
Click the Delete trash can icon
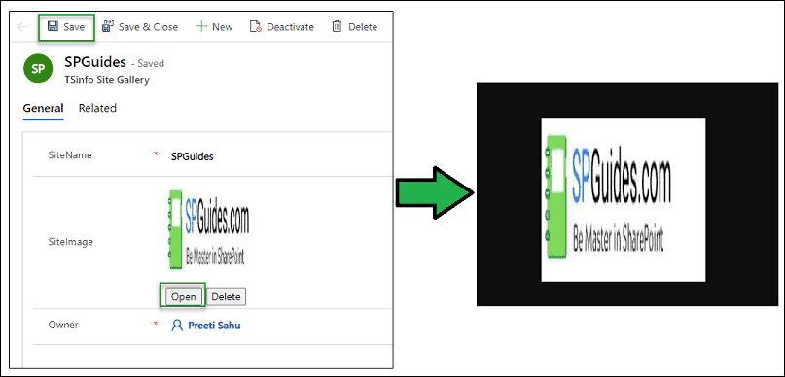[x=337, y=26]
